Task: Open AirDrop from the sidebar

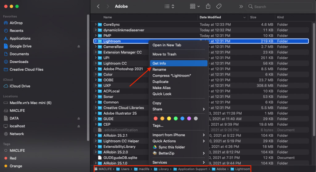Action: click(16, 23)
